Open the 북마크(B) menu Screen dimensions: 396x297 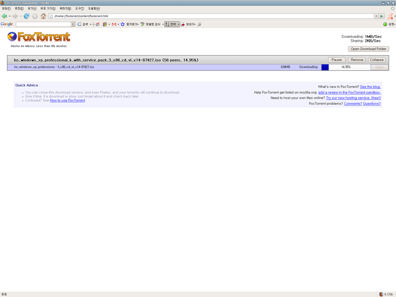pyautogui.click(x=65, y=9)
